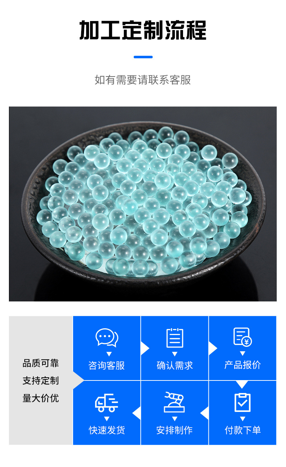Click the small triangle above 产品报价 label
The image size is (286, 467).
coord(243,354)
